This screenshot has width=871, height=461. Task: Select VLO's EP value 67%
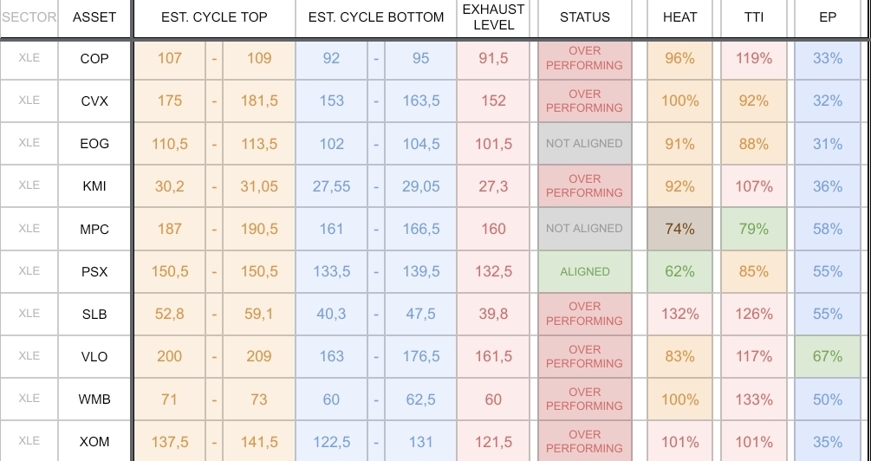click(828, 356)
